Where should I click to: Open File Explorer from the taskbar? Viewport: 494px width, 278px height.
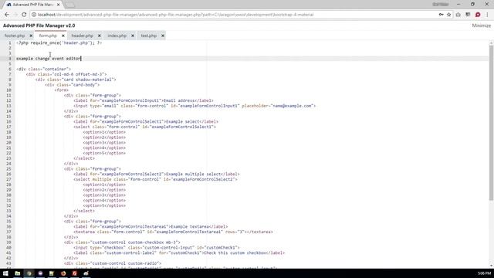point(17,273)
